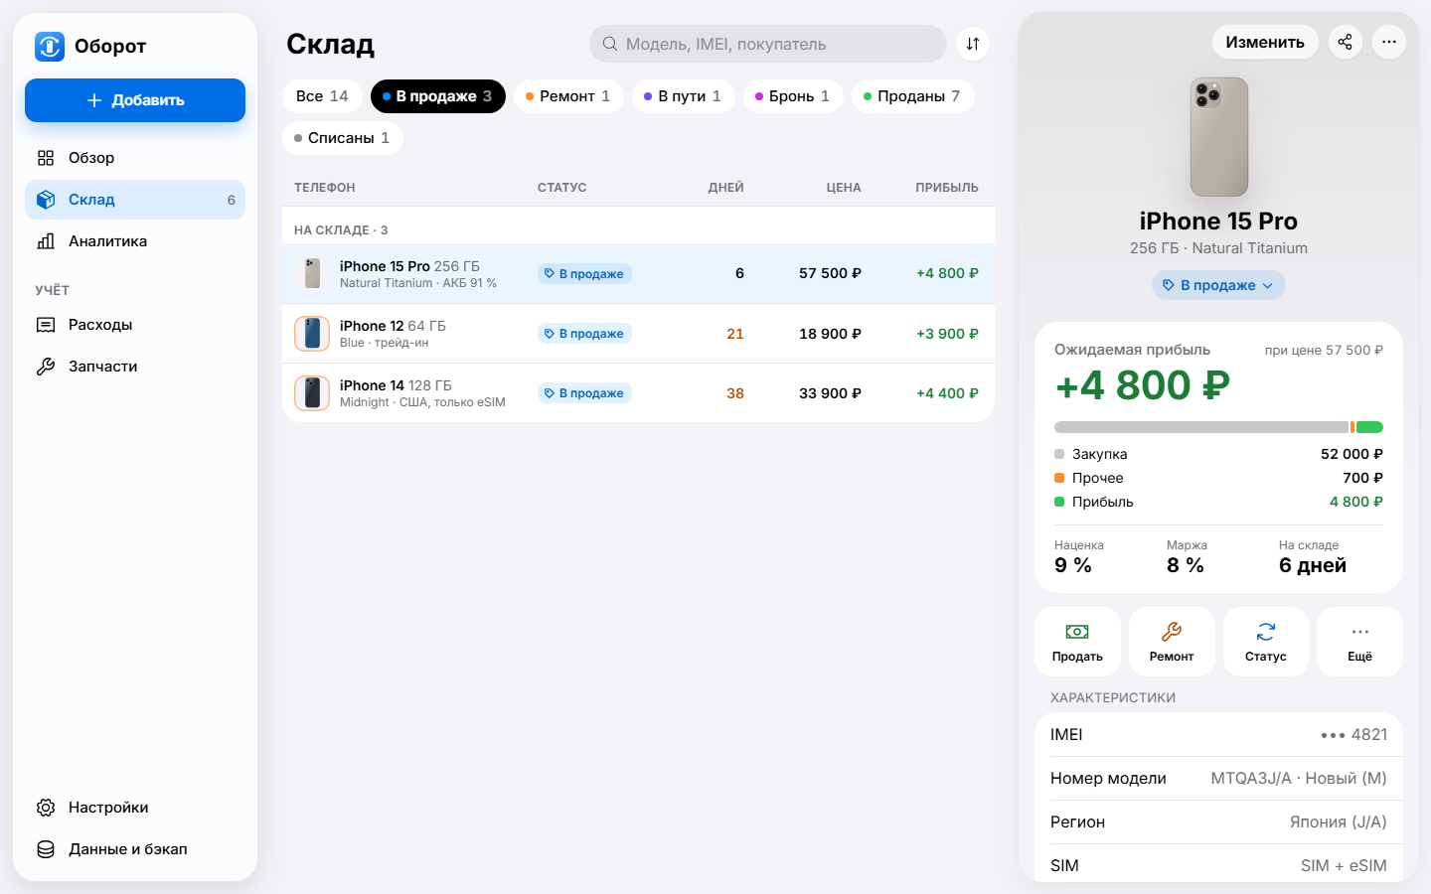Sort by the Статус column header
Screen dimensions: 1431x894
(x=562, y=188)
